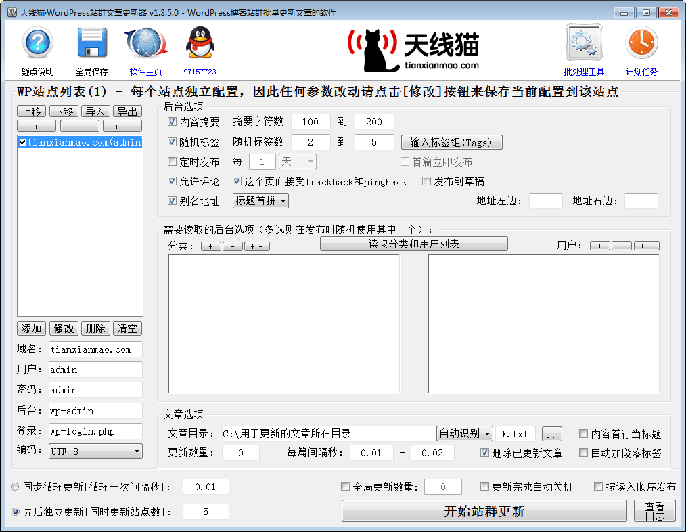
Task: Click the 摘要字符数 minimum field 100
Action: click(x=310, y=122)
